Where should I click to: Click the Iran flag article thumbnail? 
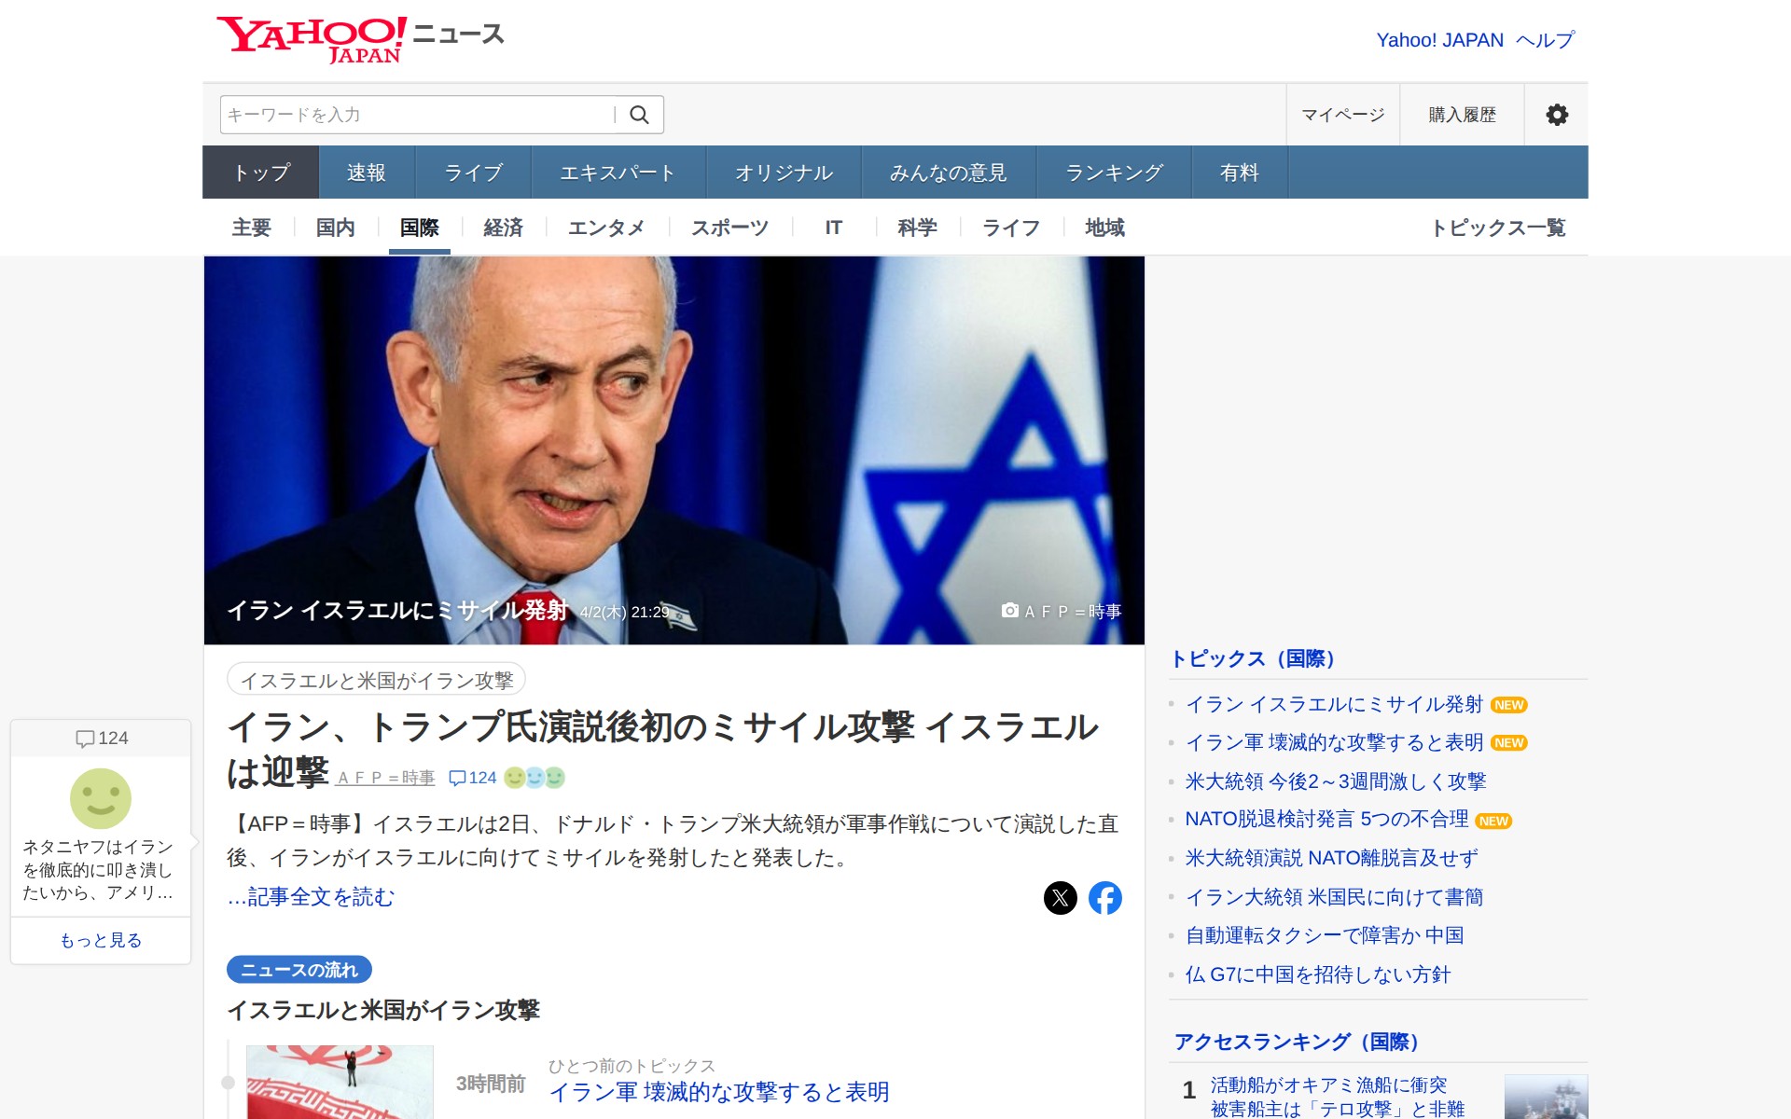pyautogui.click(x=340, y=1082)
